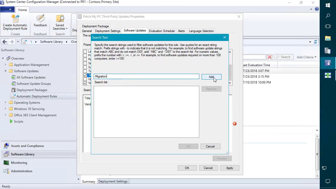Open the ribbon help question mark
Screen dimensions: 336x189
pyautogui.click(x=317, y=9)
